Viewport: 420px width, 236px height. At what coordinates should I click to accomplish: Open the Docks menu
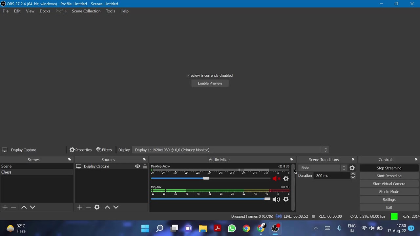tap(45, 11)
